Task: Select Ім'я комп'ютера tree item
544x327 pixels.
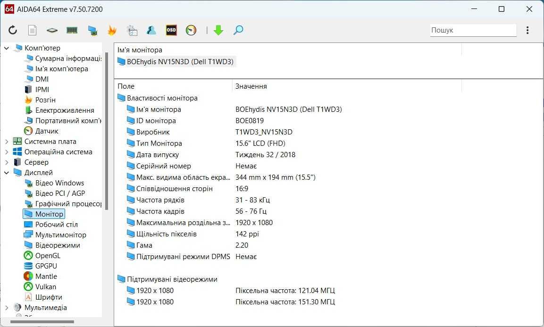Action: click(x=56, y=69)
